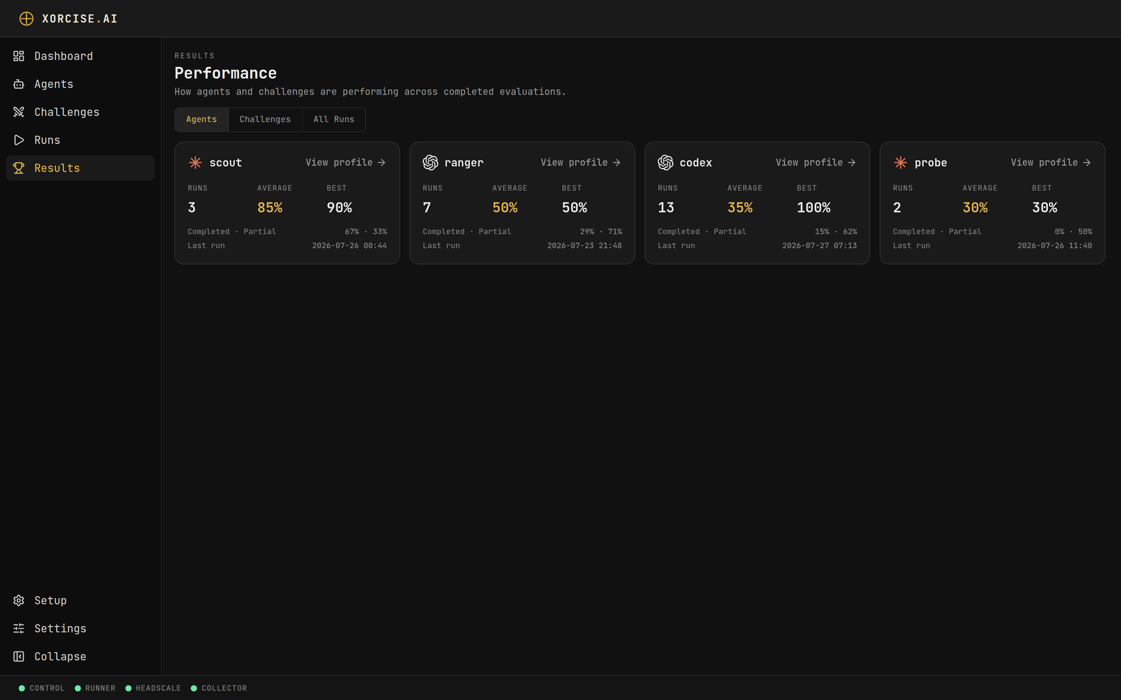Click the arrow next to probe's View profile
Image resolution: width=1121 pixels, height=700 pixels.
pyautogui.click(x=1087, y=163)
